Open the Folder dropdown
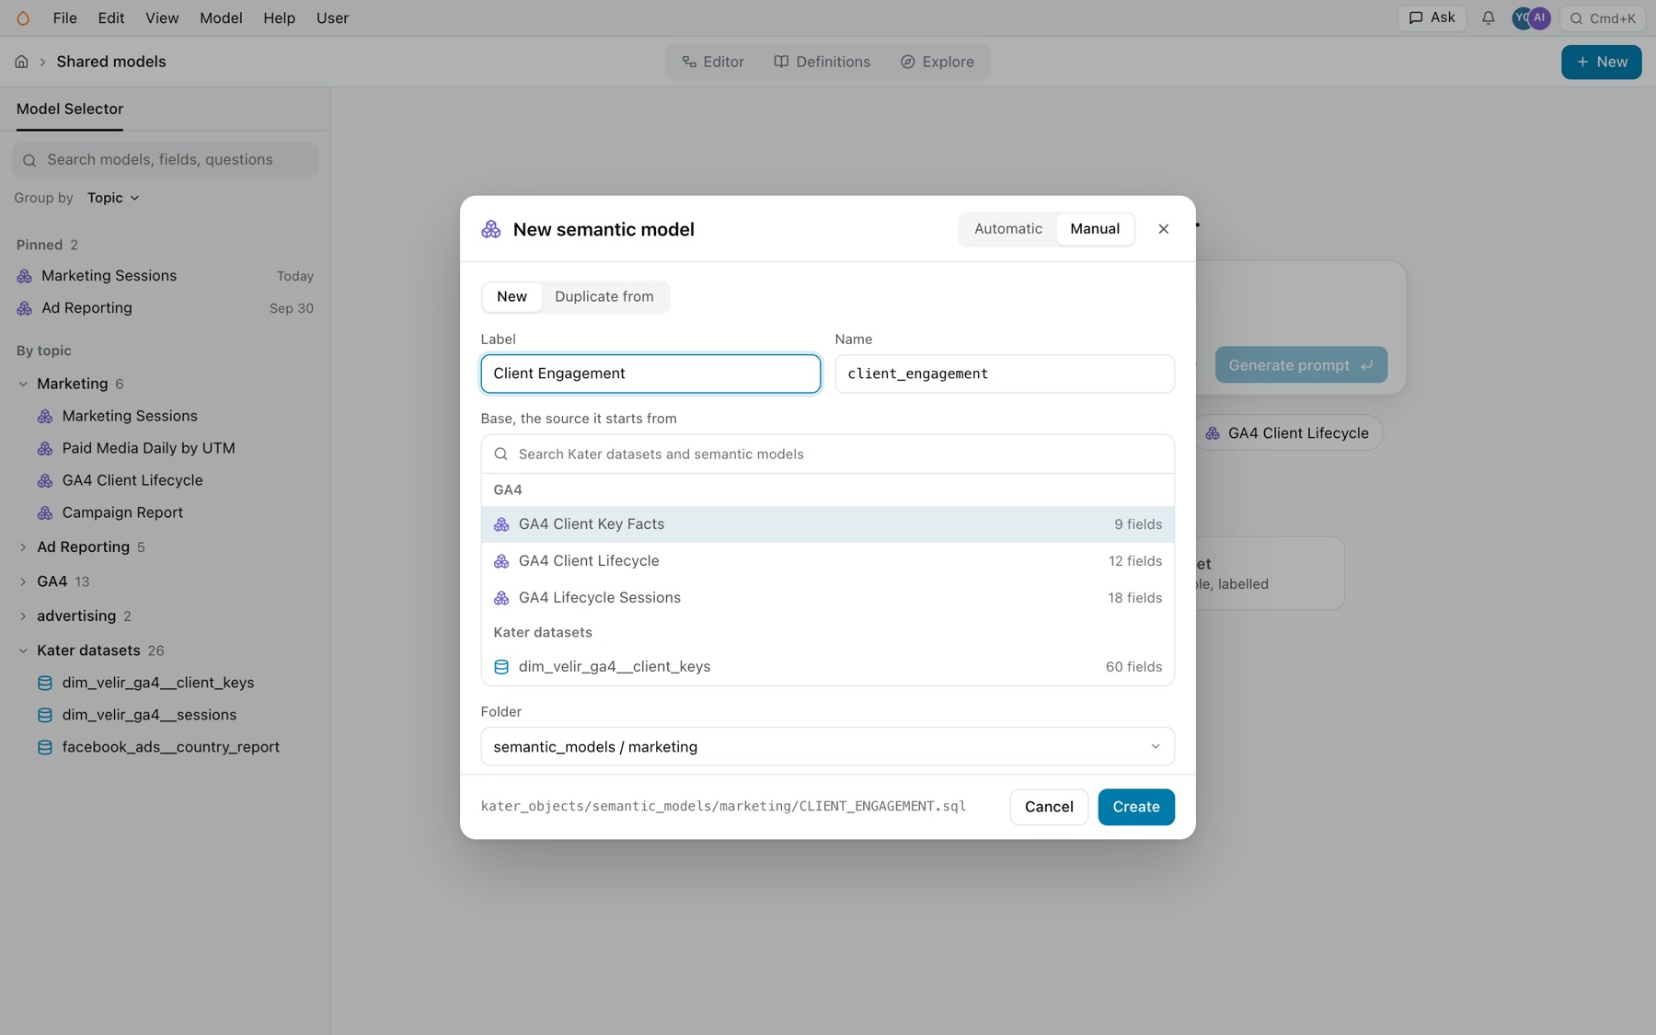This screenshot has width=1656, height=1035. click(827, 746)
